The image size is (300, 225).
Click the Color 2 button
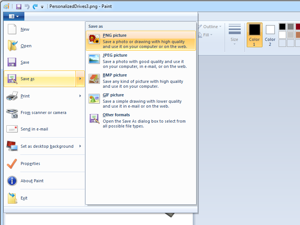270,35
